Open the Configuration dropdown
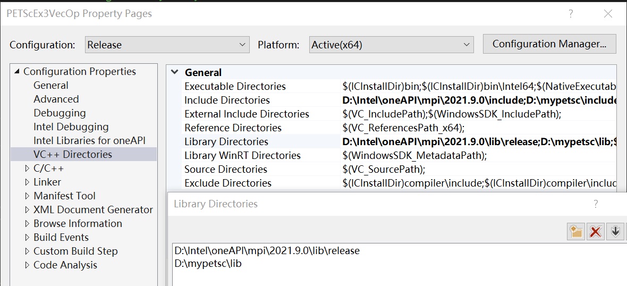 pyautogui.click(x=167, y=45)
